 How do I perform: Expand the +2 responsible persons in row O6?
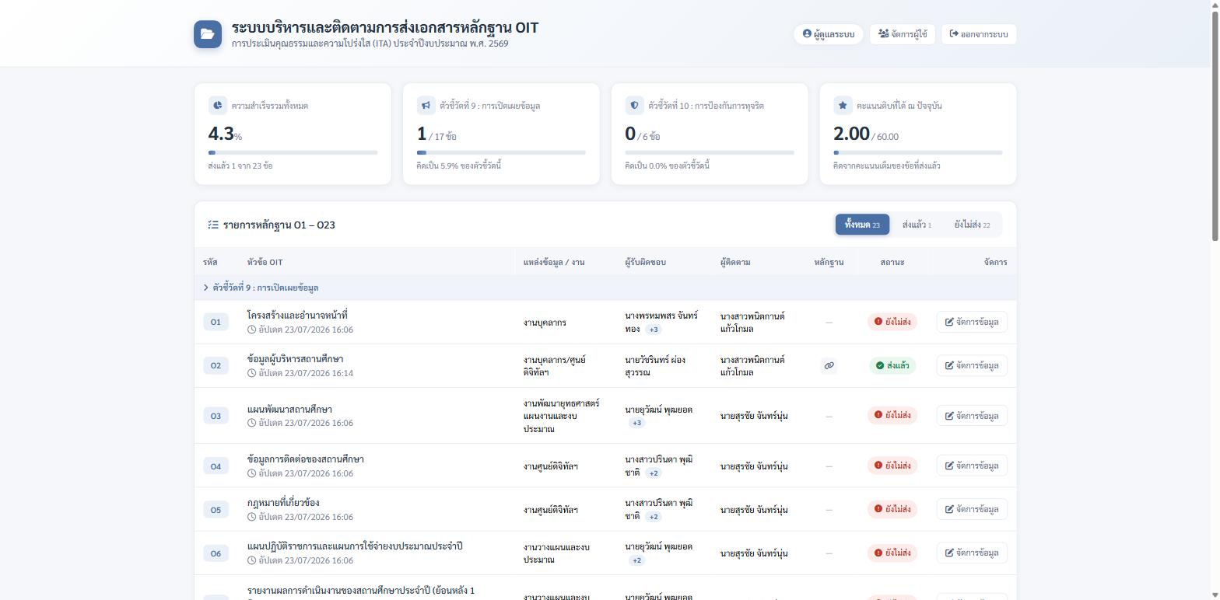[x=636, y=560]
